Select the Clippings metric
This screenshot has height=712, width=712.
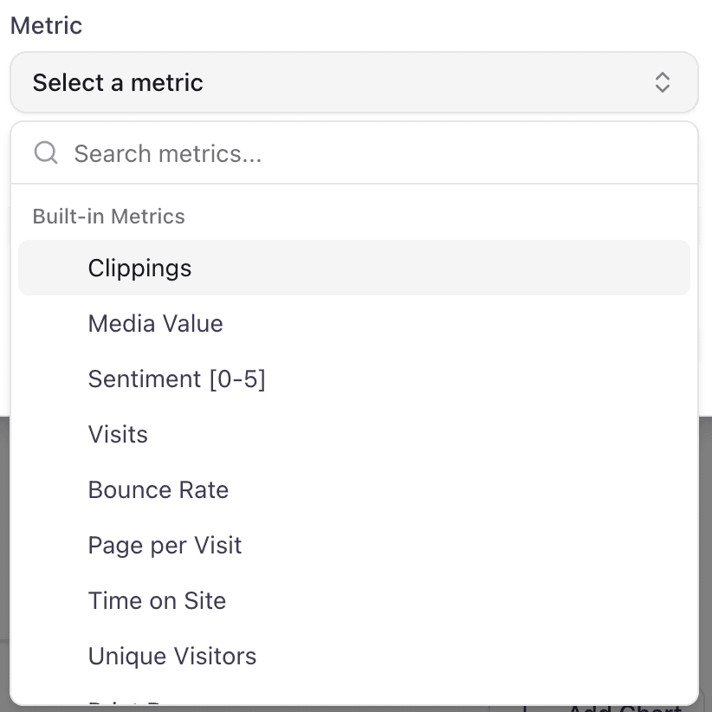coord(139,268)
